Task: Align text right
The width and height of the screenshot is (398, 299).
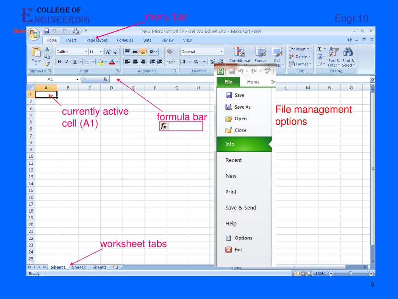Action: click(x=143, y=62)
